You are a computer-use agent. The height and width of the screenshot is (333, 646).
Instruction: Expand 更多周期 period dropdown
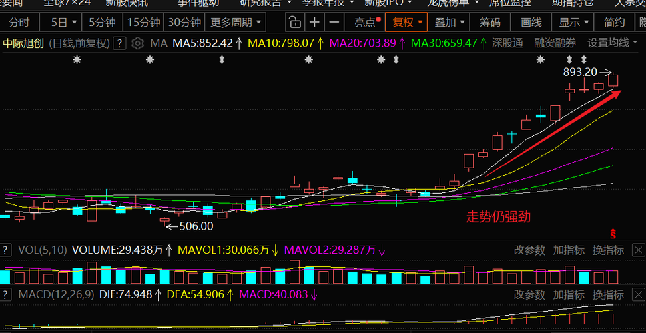tap(236, 22)
